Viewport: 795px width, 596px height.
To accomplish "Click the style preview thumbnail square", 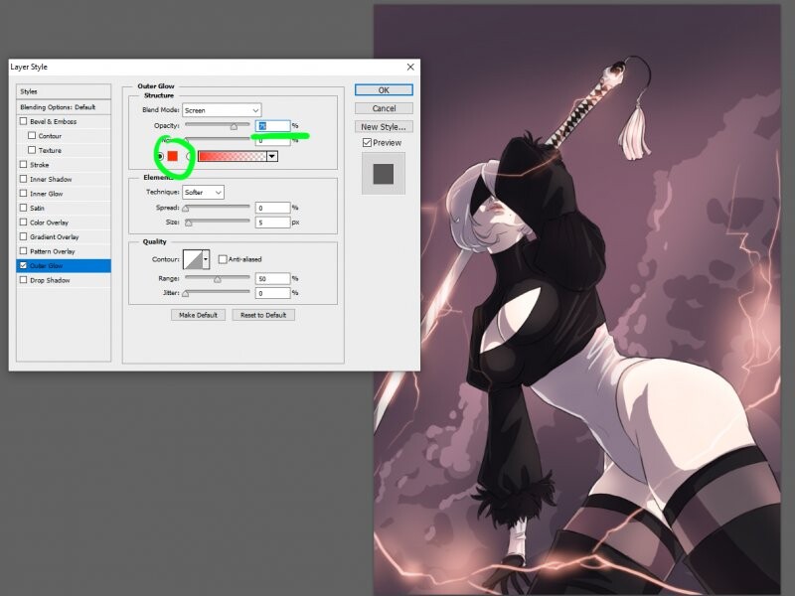I will pos(383,174).
